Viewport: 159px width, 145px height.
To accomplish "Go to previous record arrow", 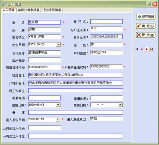I will (142, 49).
